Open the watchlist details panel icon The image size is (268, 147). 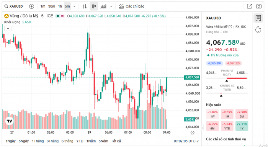coord(258,18)
